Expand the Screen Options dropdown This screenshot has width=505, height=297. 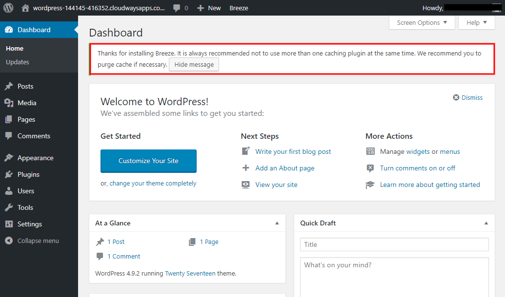click(422, 22)
